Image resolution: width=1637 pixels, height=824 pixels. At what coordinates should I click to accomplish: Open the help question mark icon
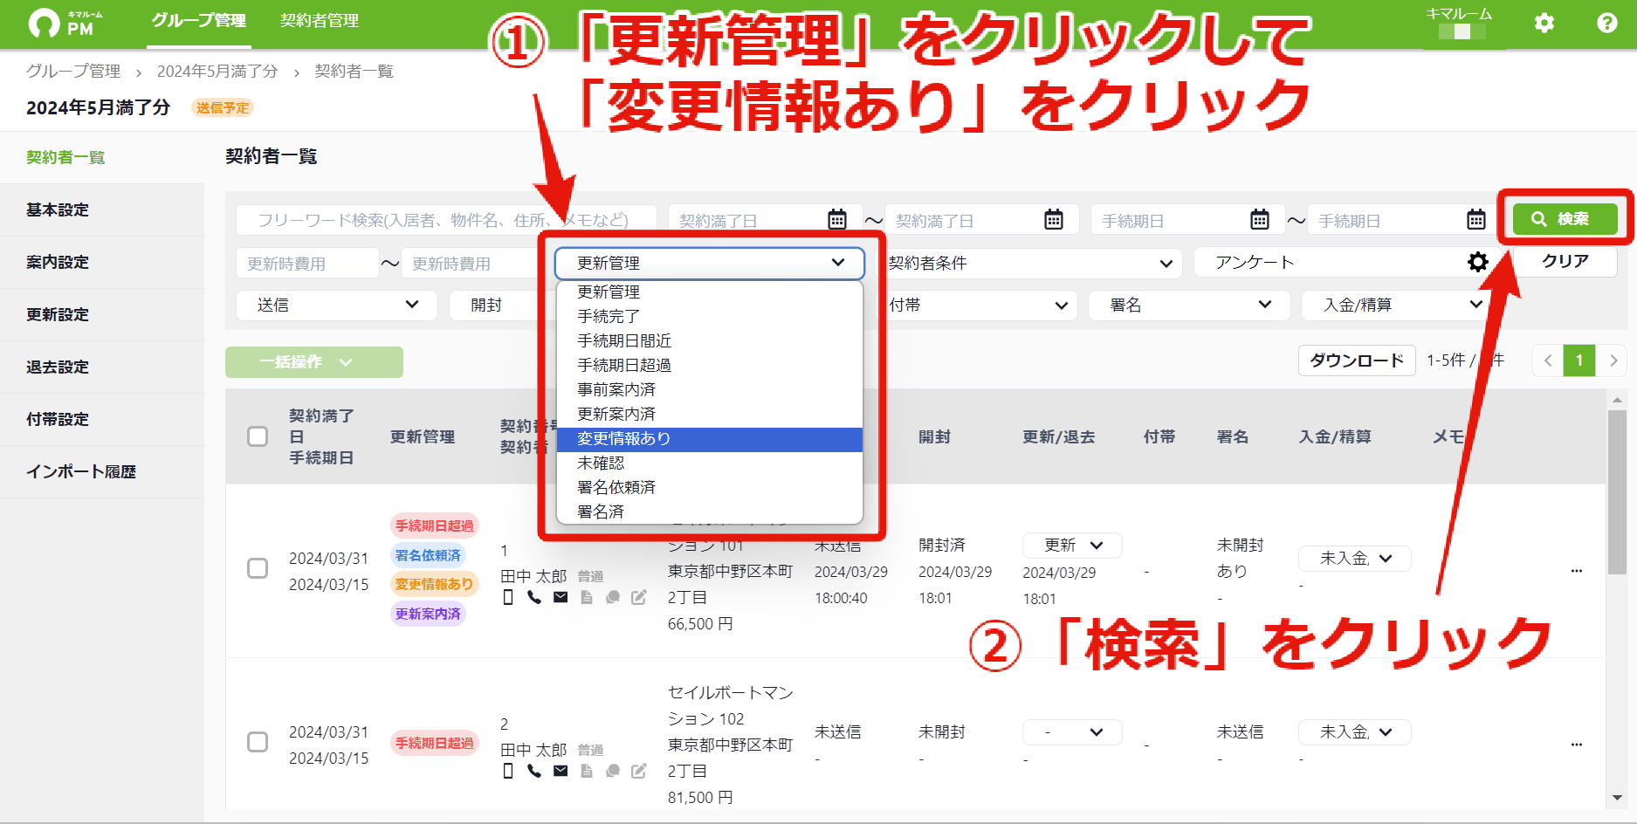tap(1607, 23)
